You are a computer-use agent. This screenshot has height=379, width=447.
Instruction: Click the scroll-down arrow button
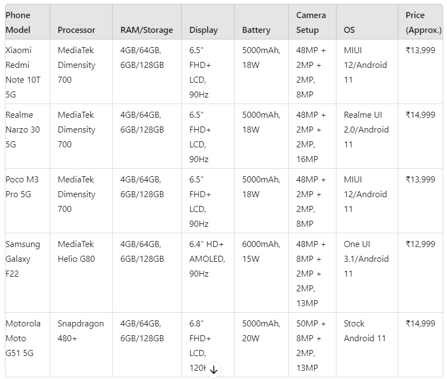pos(213,370)
